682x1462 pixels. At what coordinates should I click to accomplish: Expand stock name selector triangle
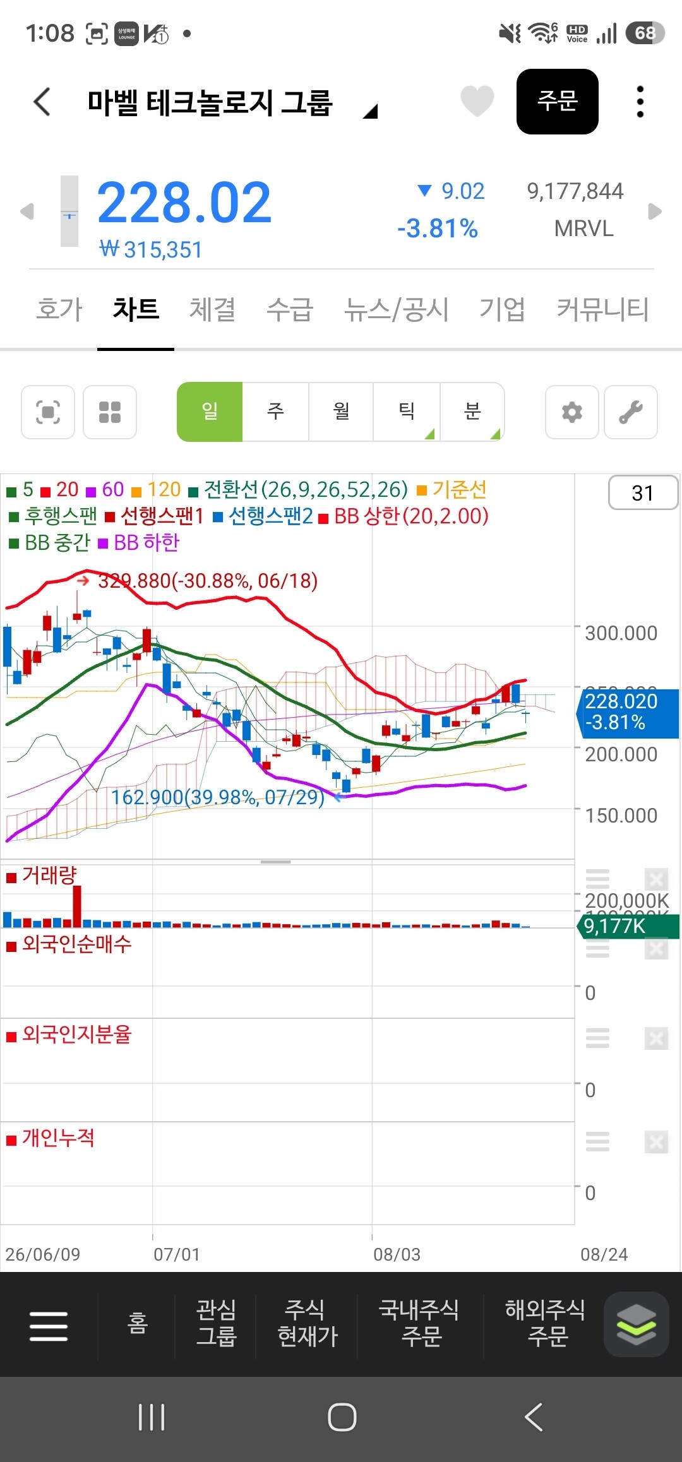click(x=371, y=112)
